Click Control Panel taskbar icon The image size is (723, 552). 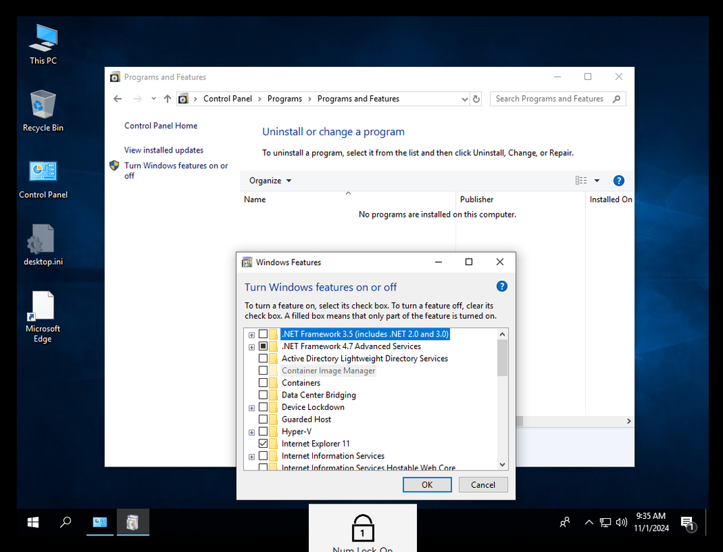[x=100, y=522]
